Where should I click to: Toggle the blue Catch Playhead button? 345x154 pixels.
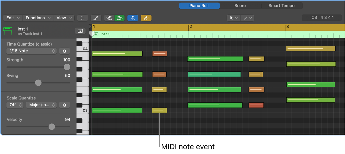click(x=133, y=18)
